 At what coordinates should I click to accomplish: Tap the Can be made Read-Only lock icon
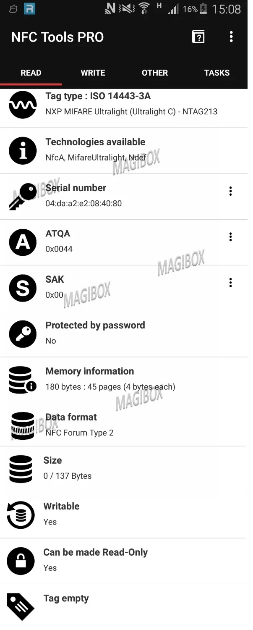click(21, 561)
